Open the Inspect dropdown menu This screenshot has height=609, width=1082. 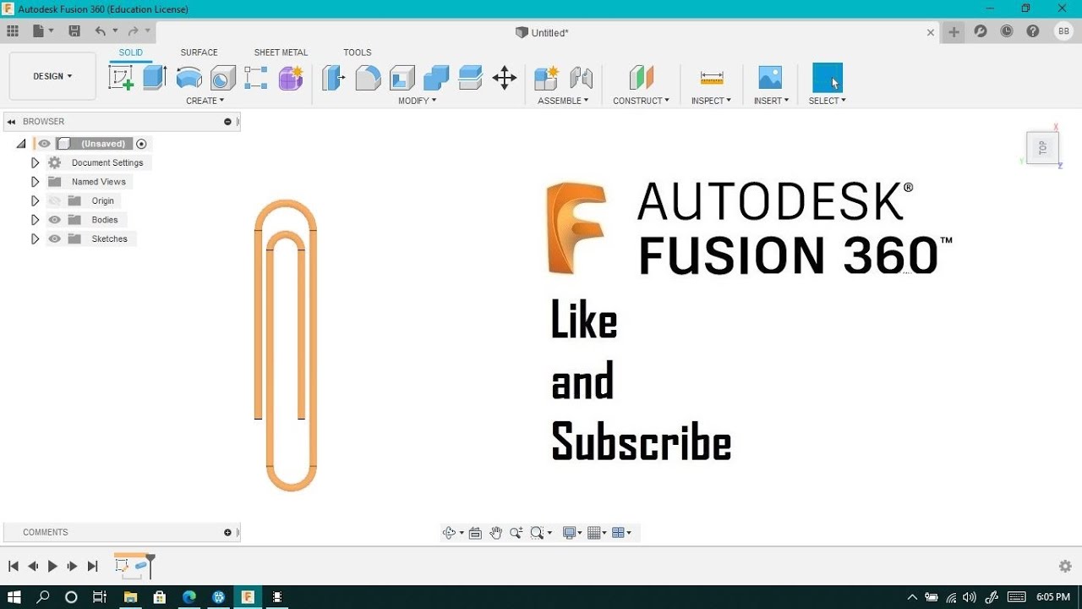pyautogui.click(x=711, y=101)
